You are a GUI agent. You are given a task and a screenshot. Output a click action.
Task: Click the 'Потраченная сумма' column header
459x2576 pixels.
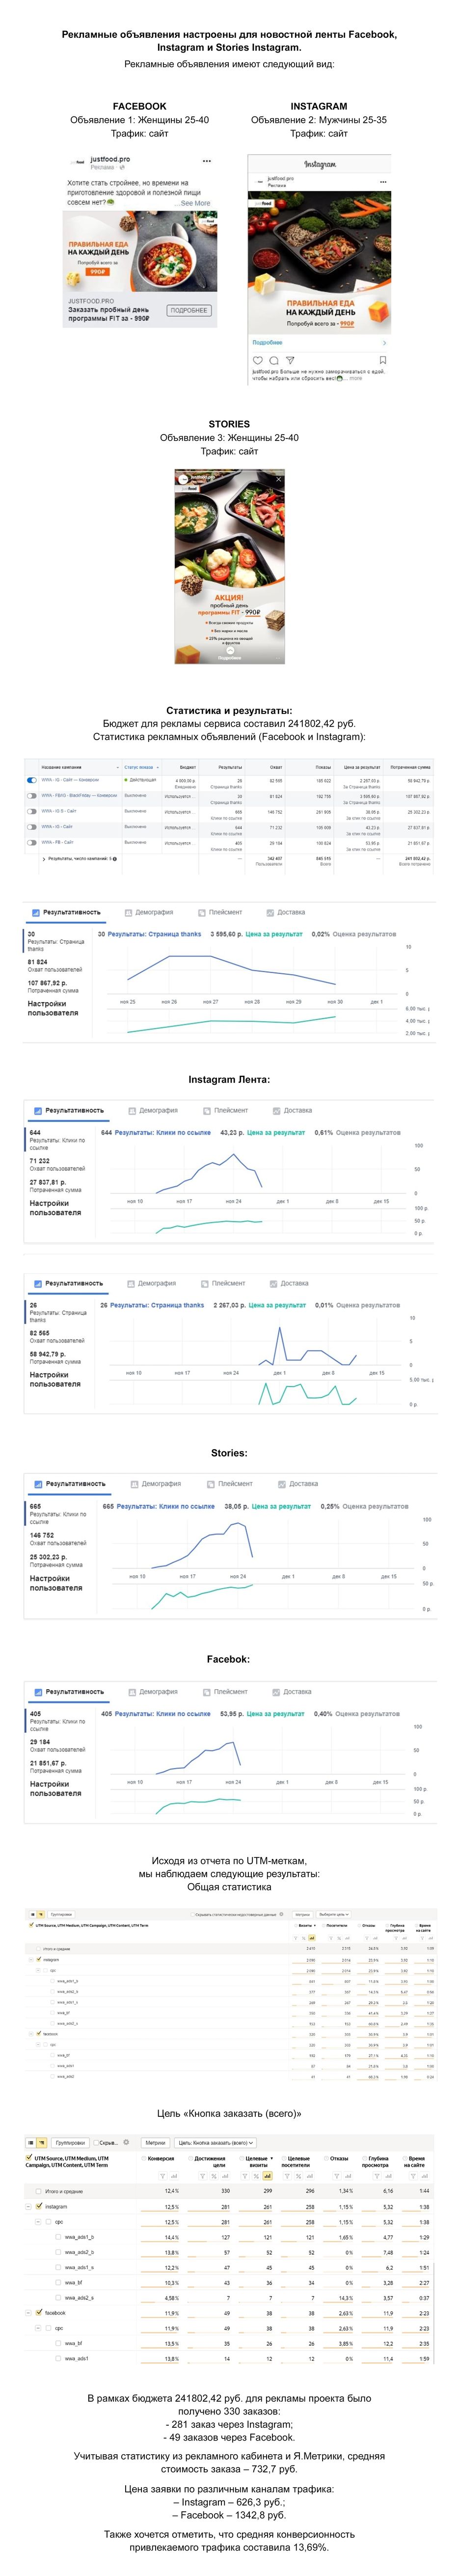tap(410, 767)
